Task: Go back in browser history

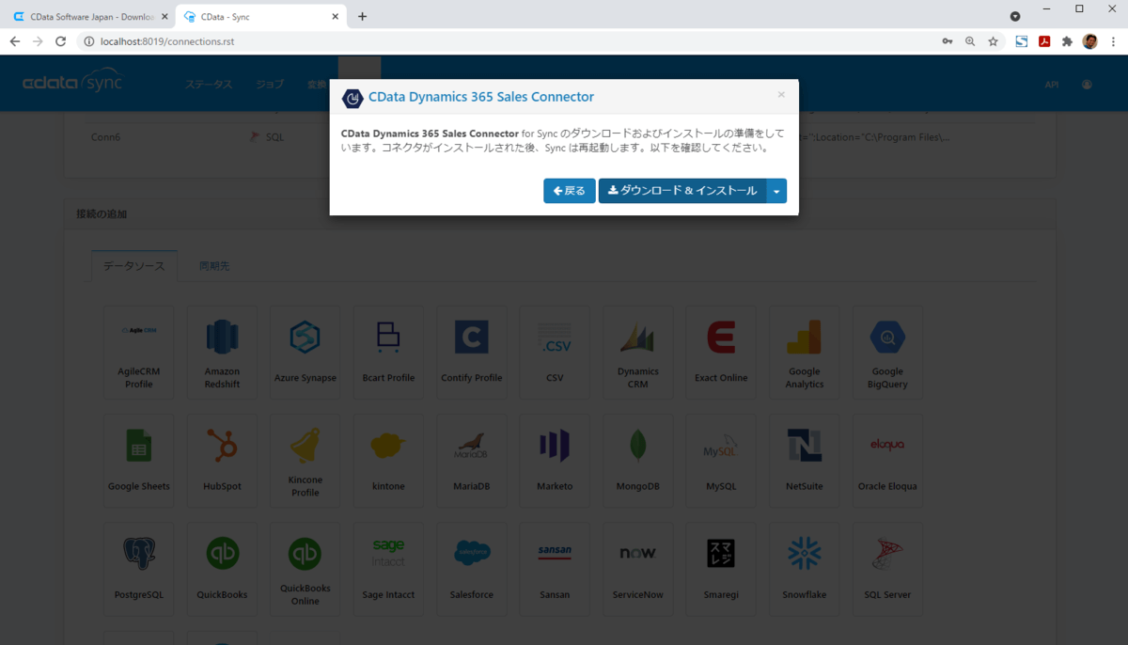Action: click(15, 41)
